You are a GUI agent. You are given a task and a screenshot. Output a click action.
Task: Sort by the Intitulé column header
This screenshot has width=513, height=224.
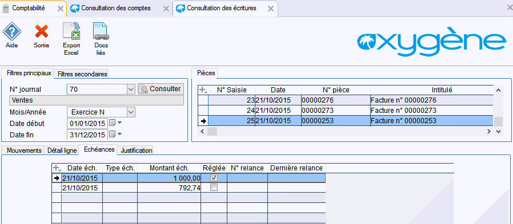(431, 90)
